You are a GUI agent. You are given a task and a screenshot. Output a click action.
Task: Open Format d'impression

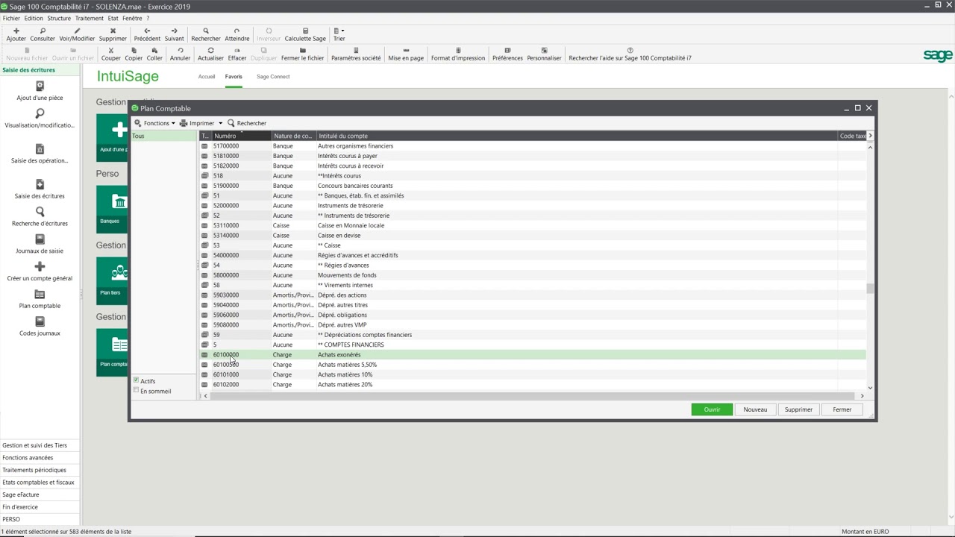point(458,54)
